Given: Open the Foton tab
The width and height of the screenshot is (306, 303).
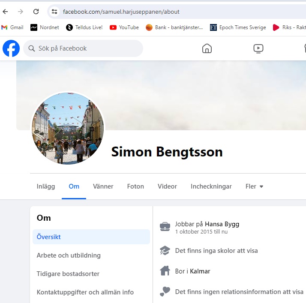Looking at the screenshot, I should tap(135, 186).
